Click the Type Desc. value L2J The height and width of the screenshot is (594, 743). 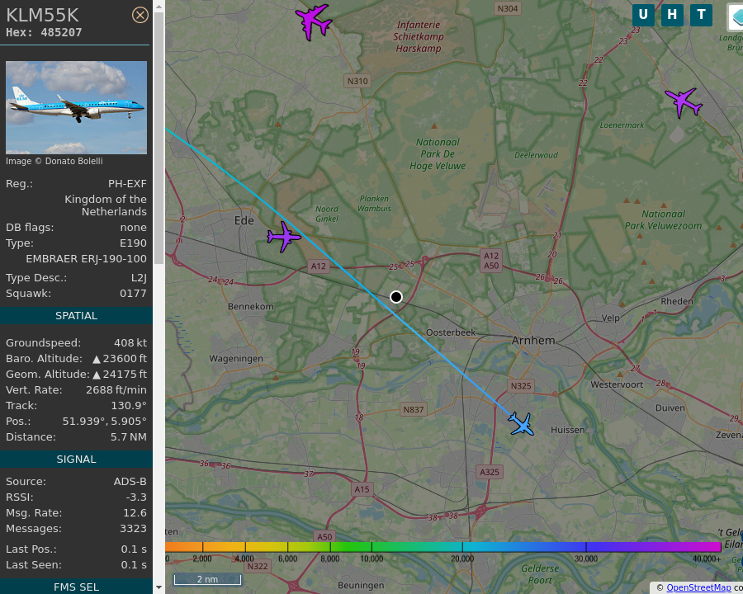pos(139,277)
